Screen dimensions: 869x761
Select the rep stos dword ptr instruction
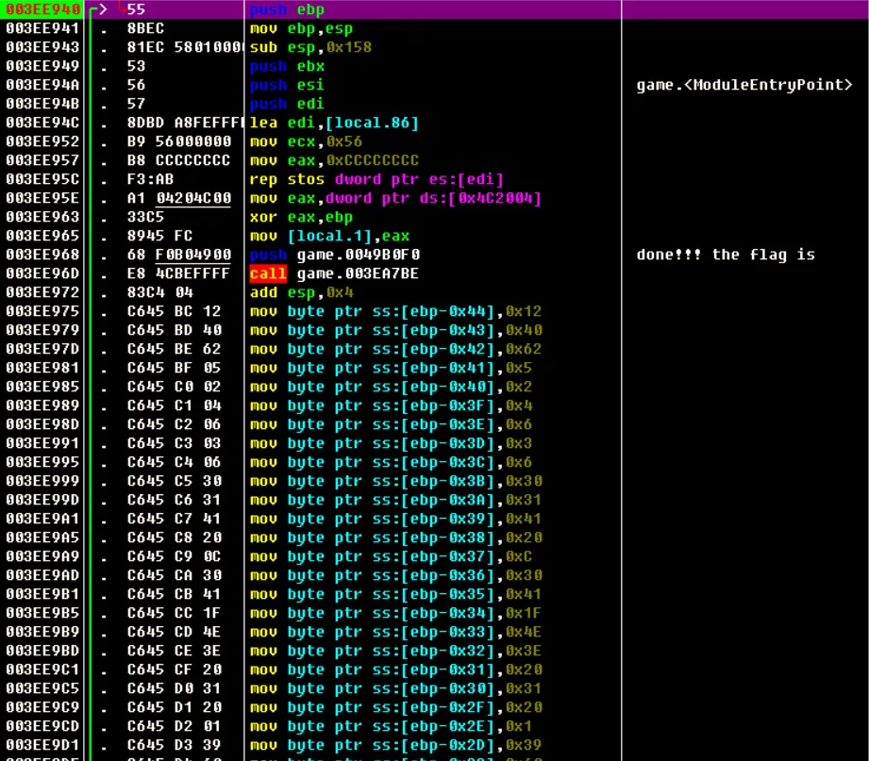pyautogui.click(x=376, y=179)
